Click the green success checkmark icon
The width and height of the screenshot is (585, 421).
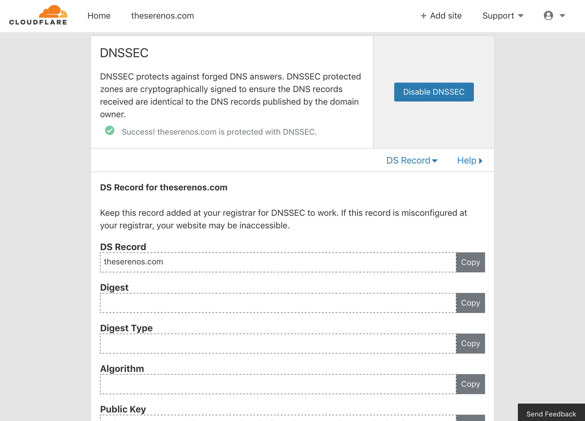pos(110,131)
